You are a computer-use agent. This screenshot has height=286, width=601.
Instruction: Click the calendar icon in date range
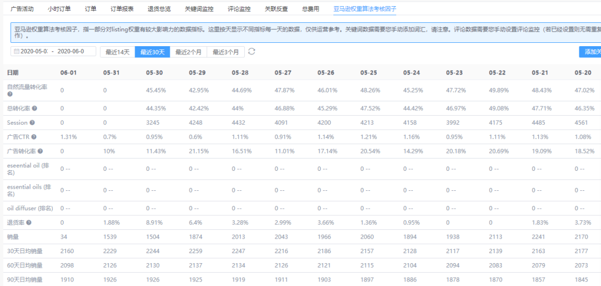point(17,51)
